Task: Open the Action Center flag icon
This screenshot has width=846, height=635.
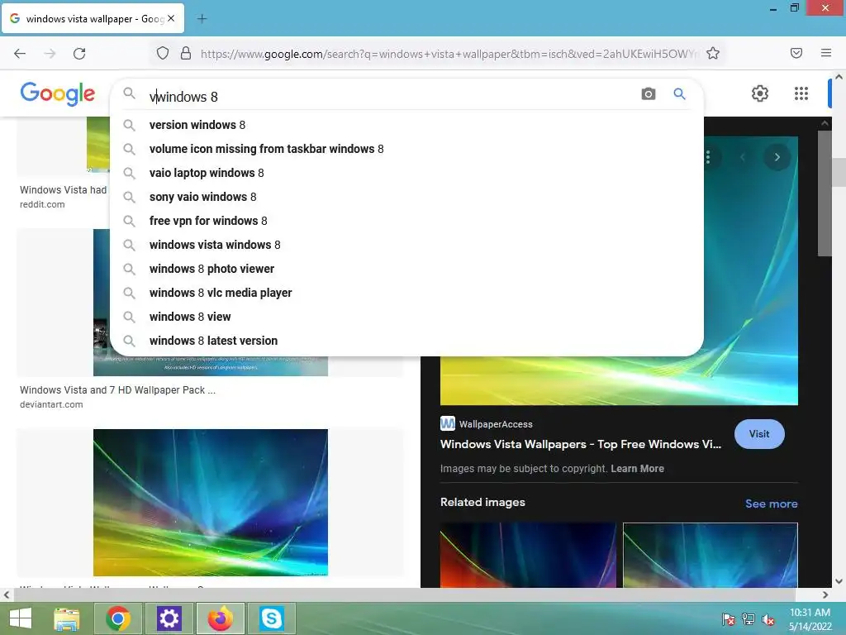Action: (729, 619)
